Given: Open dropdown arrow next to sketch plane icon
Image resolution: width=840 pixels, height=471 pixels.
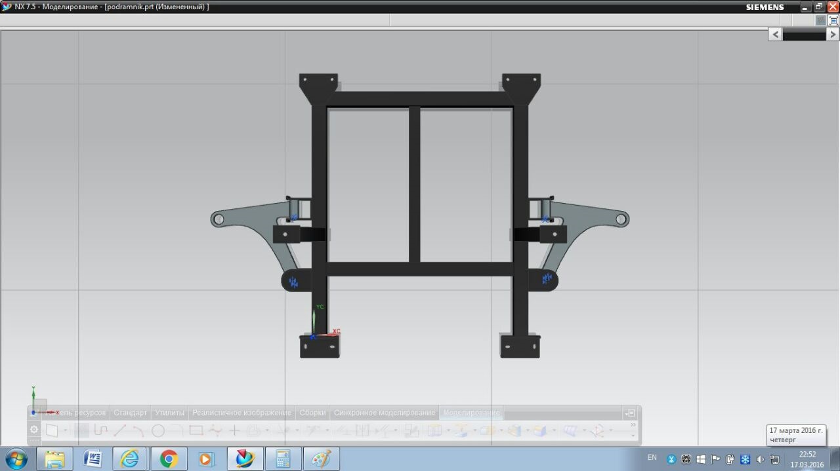Looking at the screenshot, I should pos(66,430).
